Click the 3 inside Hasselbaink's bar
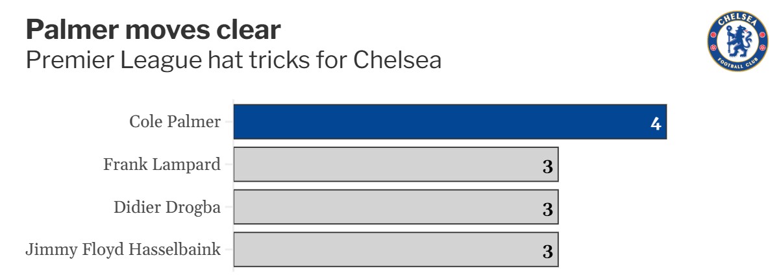 click(547, 252)
